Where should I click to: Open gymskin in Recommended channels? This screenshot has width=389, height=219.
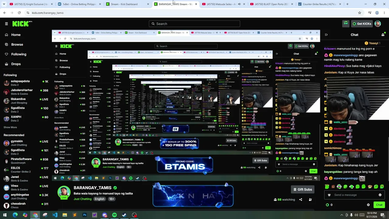pos(26,143)
